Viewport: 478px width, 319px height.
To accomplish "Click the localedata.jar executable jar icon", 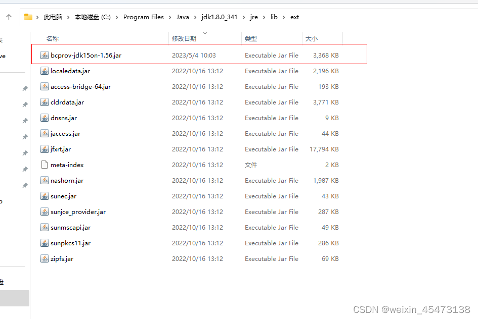I will tap(45, 71).
